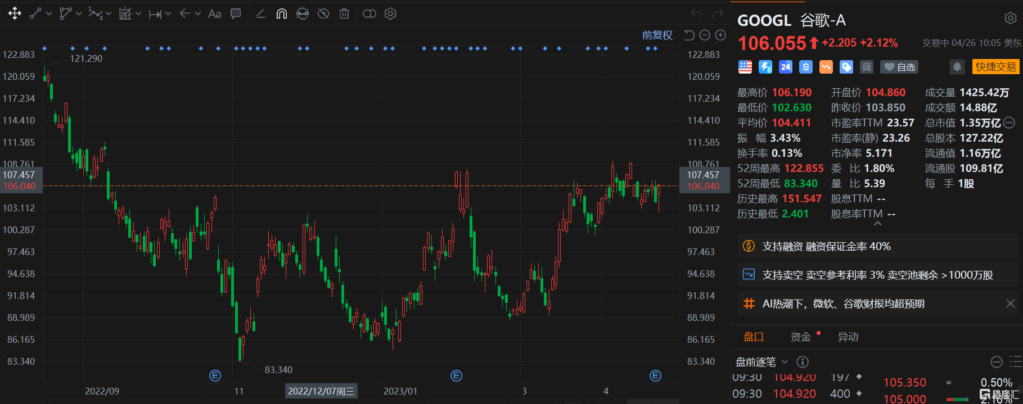This screenshot has width=1023, height=404.
Task: Toggle the continuous drawing sync tool
Action: tap(303, 13)
